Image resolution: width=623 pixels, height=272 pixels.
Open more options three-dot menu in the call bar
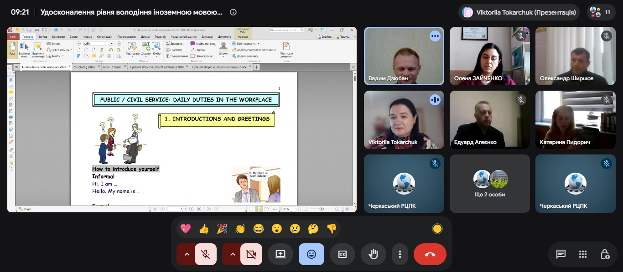coord(400,254)
